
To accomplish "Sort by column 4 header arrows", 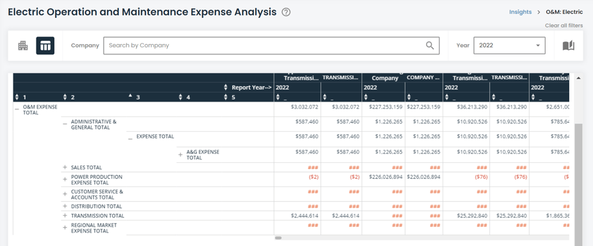I will click(x=181, y=97).
